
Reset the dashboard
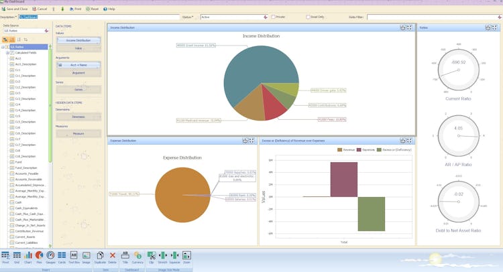coord(92,9)
